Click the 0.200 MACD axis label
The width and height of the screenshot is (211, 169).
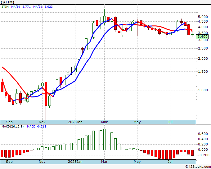(x=203, y=144)
